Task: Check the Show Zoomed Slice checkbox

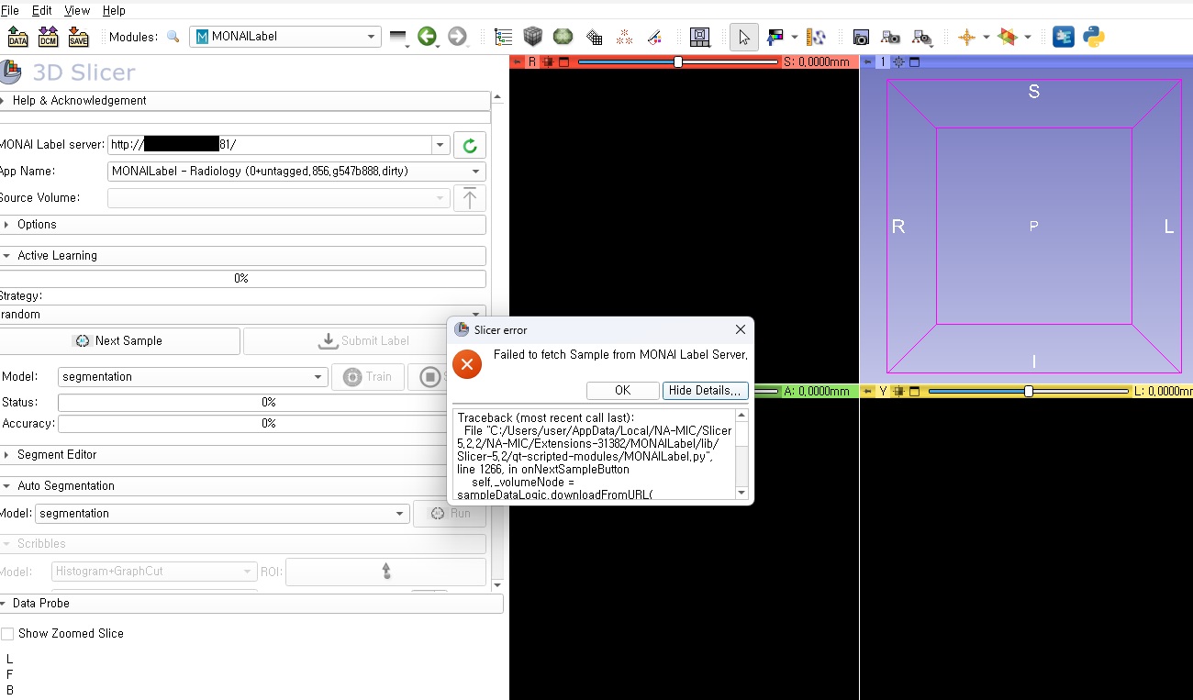Action: click(x=7, y=633)
